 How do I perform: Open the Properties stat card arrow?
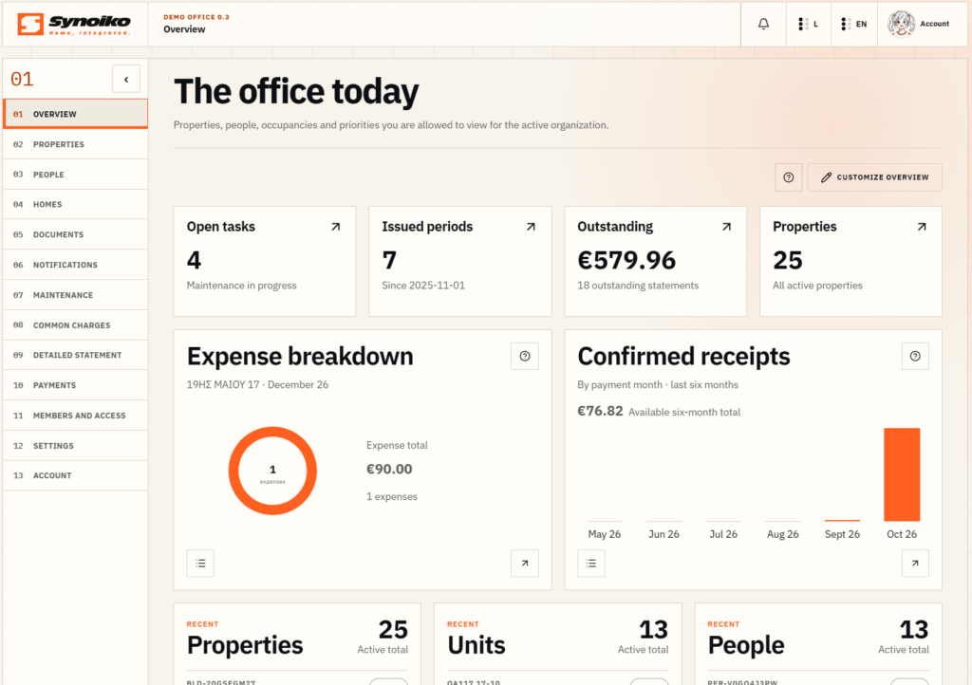pos(922,227)
